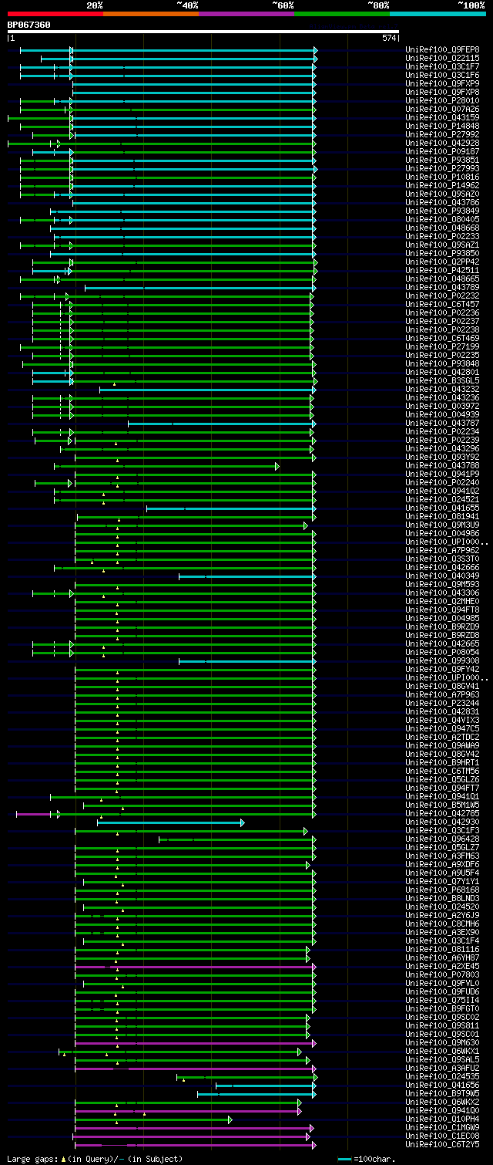Select the UniRef100_C6T457 label
This screenshot has width=493, height=1165.
pos(441,305)
